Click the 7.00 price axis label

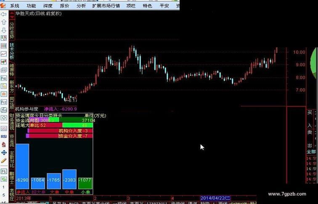[x=300, y=90]
